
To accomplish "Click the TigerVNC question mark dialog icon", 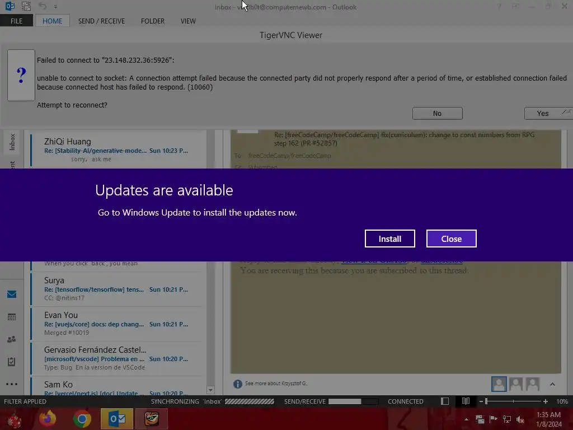I will [21, 75].
